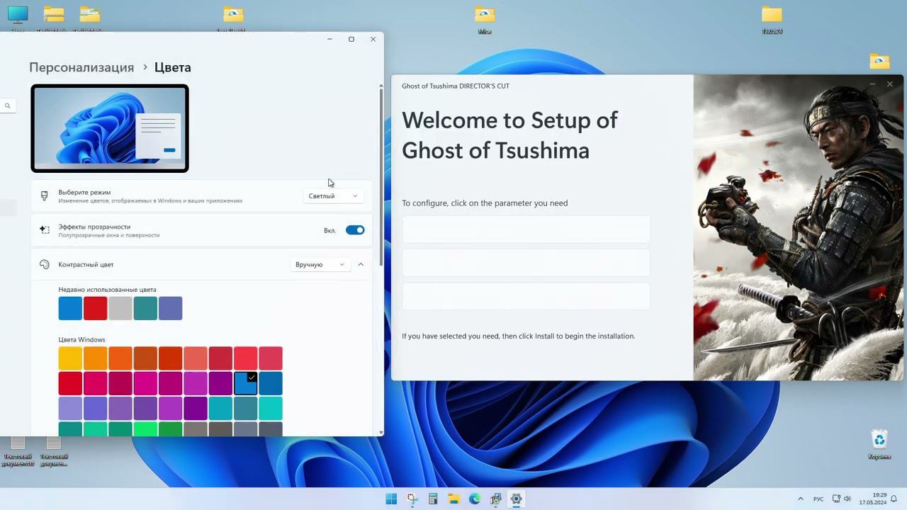907x510 pixels.
Task: Click the palette icon beside Контрастный цвет
Action: pyautogui.click(x=45, y=264)
